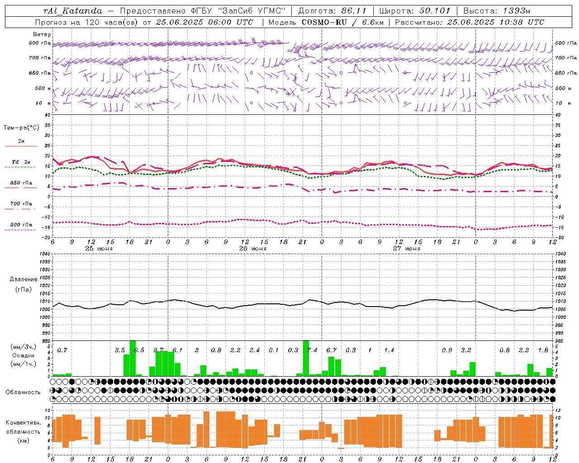Viewport: 579px width, 463px height.
Task: Click the precipitation value 6.5
Action: point(139,350)
